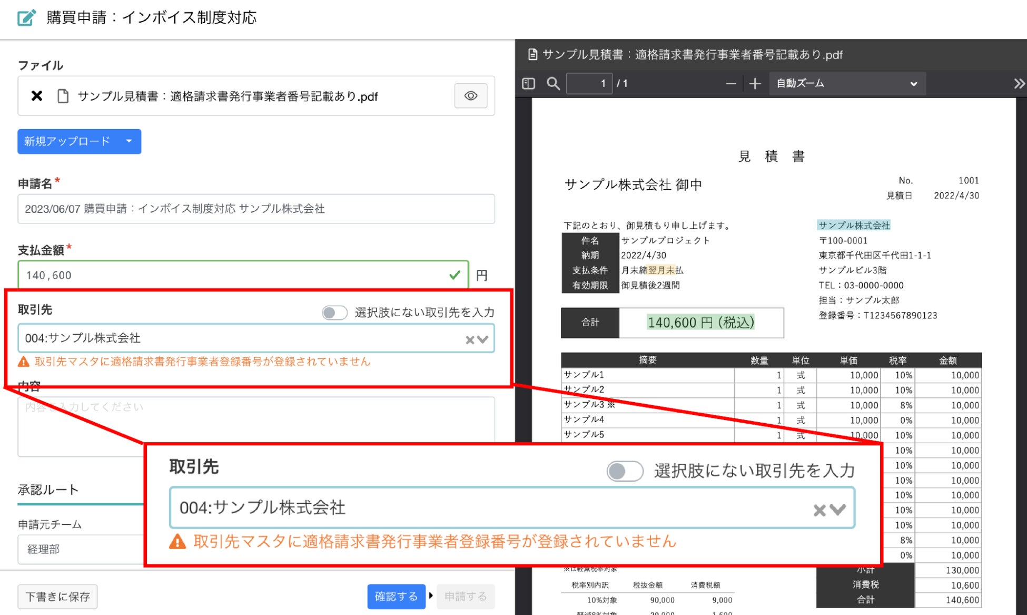Zoom out with the minus icon

pyautogui.click(x=730, y=84)
